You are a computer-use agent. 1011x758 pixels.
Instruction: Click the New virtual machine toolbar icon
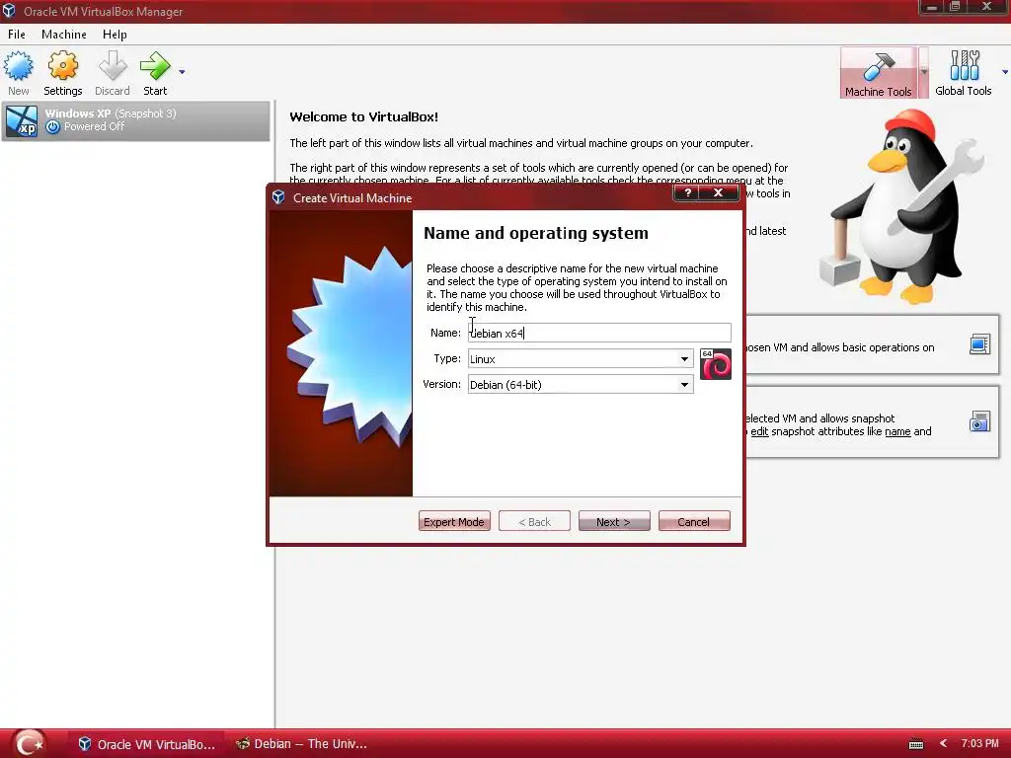coord(18,73)
